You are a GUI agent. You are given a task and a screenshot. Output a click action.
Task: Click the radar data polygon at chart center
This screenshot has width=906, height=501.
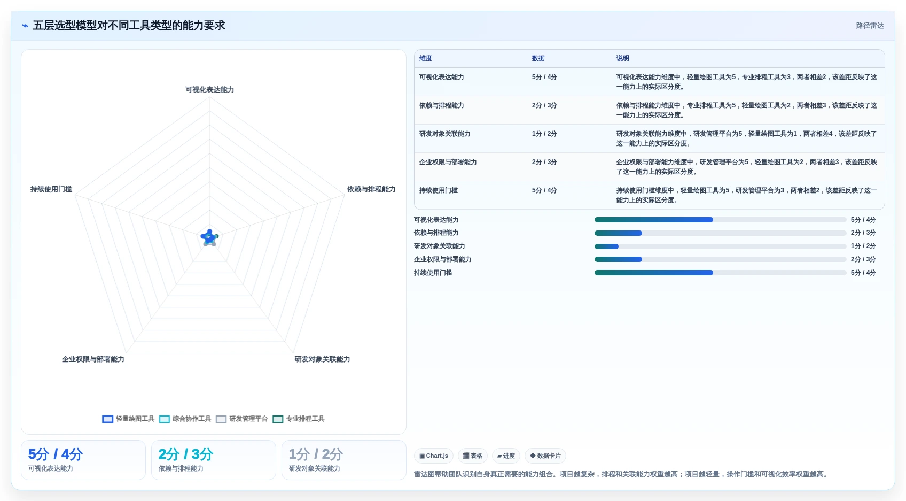(209, 237)
